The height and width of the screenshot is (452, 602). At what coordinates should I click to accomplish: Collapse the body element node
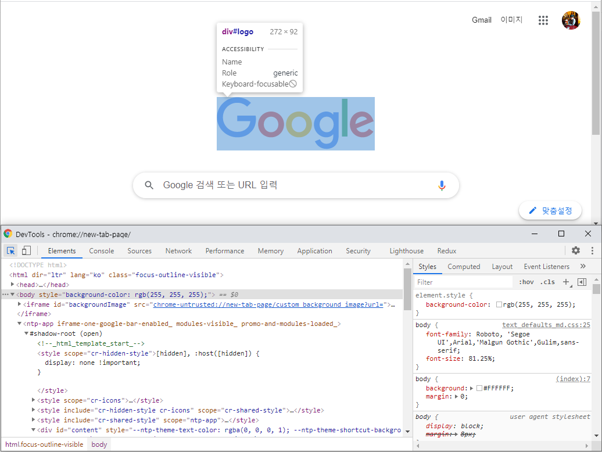coord(12,295)
